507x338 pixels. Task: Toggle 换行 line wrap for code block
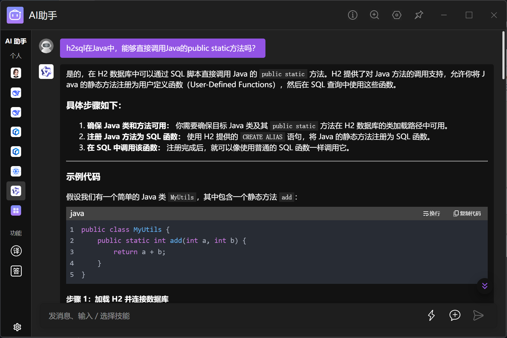coord(431,214)
